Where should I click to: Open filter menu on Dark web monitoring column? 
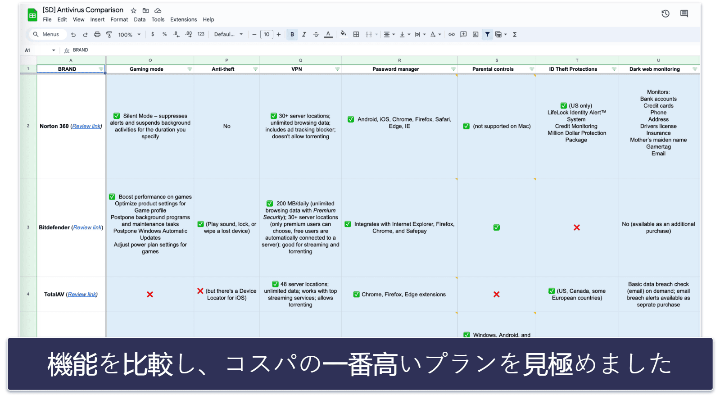click(x=695, y=69)
